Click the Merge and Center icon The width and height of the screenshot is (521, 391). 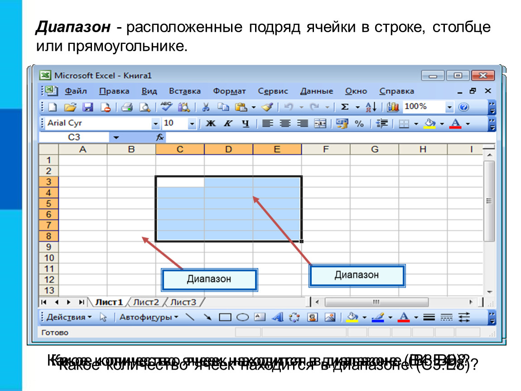point(320,124)
